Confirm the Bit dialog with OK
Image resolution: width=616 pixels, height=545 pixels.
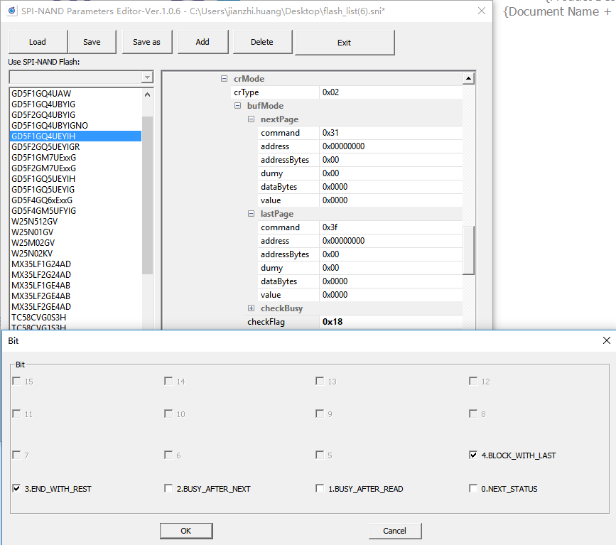click(x=185, y=530)
